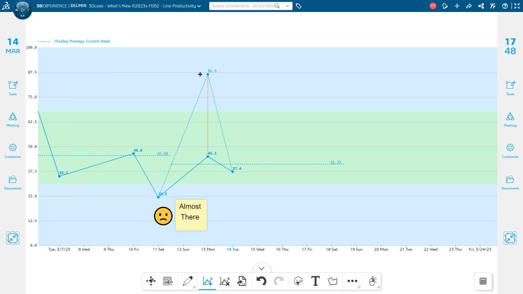Collapse the bottom toolbar with chevron
523x294 pixels.
click(x=261, y=268)
